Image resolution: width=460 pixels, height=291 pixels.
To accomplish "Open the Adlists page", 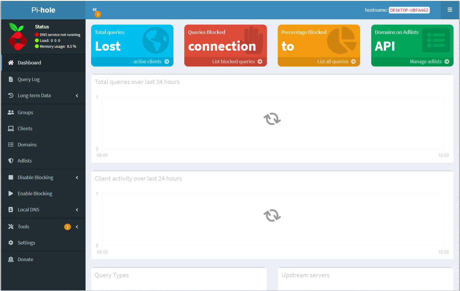I will click(43, 161).
